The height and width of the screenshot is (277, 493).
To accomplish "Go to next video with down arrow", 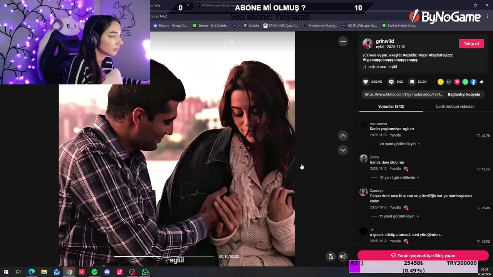I will [343, 150].
